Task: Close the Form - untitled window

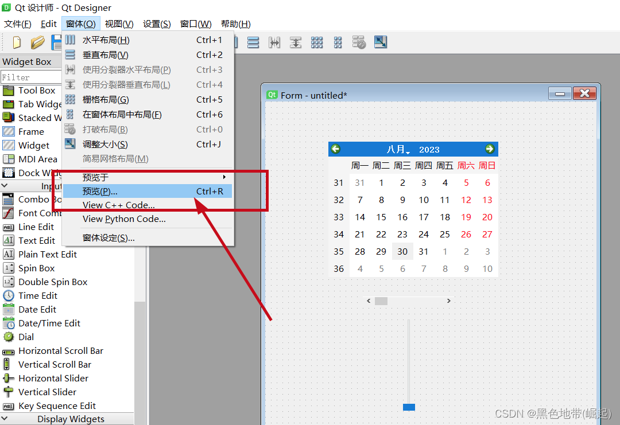Action: point(584,93)
